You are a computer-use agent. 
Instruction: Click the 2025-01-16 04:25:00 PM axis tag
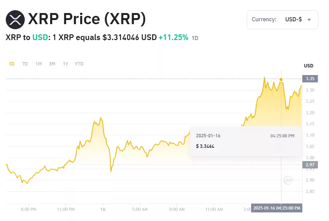(x=277, y=208)
